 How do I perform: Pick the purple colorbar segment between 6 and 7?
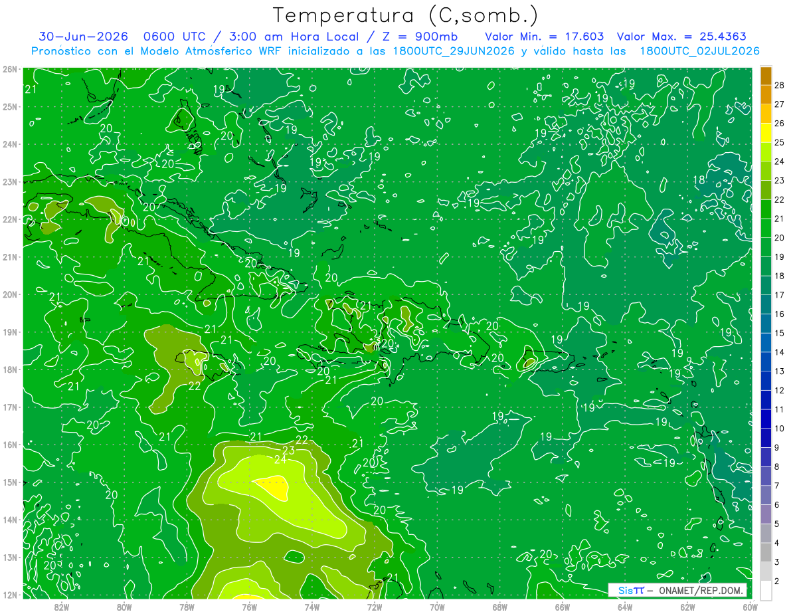click(766, 495)
